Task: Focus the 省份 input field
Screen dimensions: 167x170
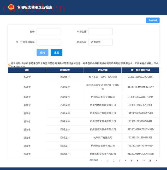Action: 49,32
